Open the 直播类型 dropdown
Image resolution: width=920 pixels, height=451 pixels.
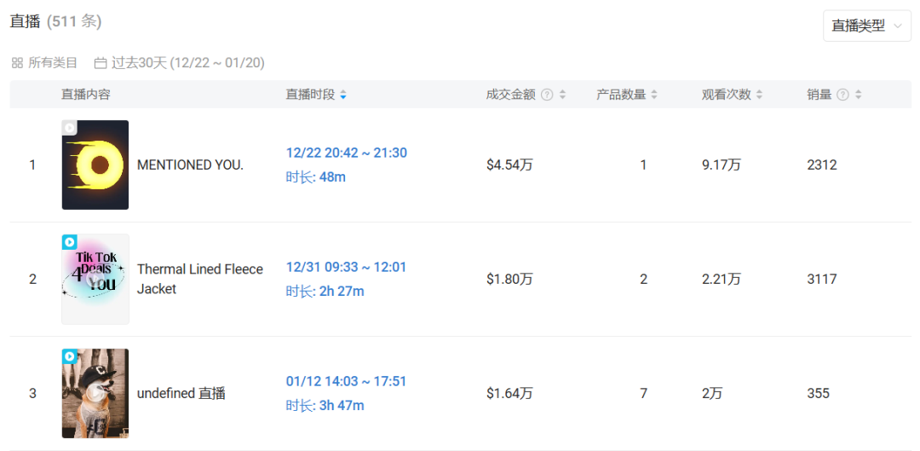click(x=866, y=26)
